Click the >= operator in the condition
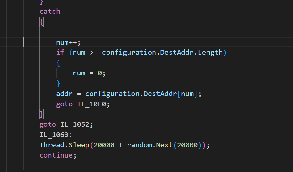Viewport: 293px width, 172px height. point(93,53)
